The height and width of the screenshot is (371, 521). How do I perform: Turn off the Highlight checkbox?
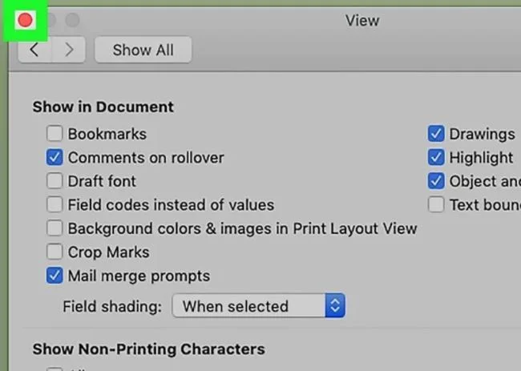pos(436,157)
